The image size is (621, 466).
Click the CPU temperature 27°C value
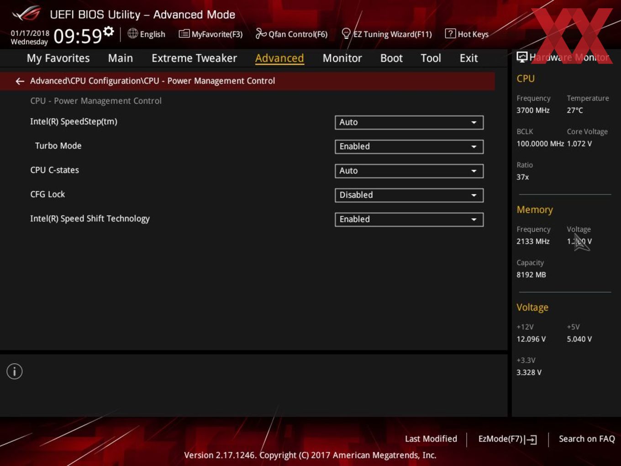pyautogui.click(x=575, y=110)
